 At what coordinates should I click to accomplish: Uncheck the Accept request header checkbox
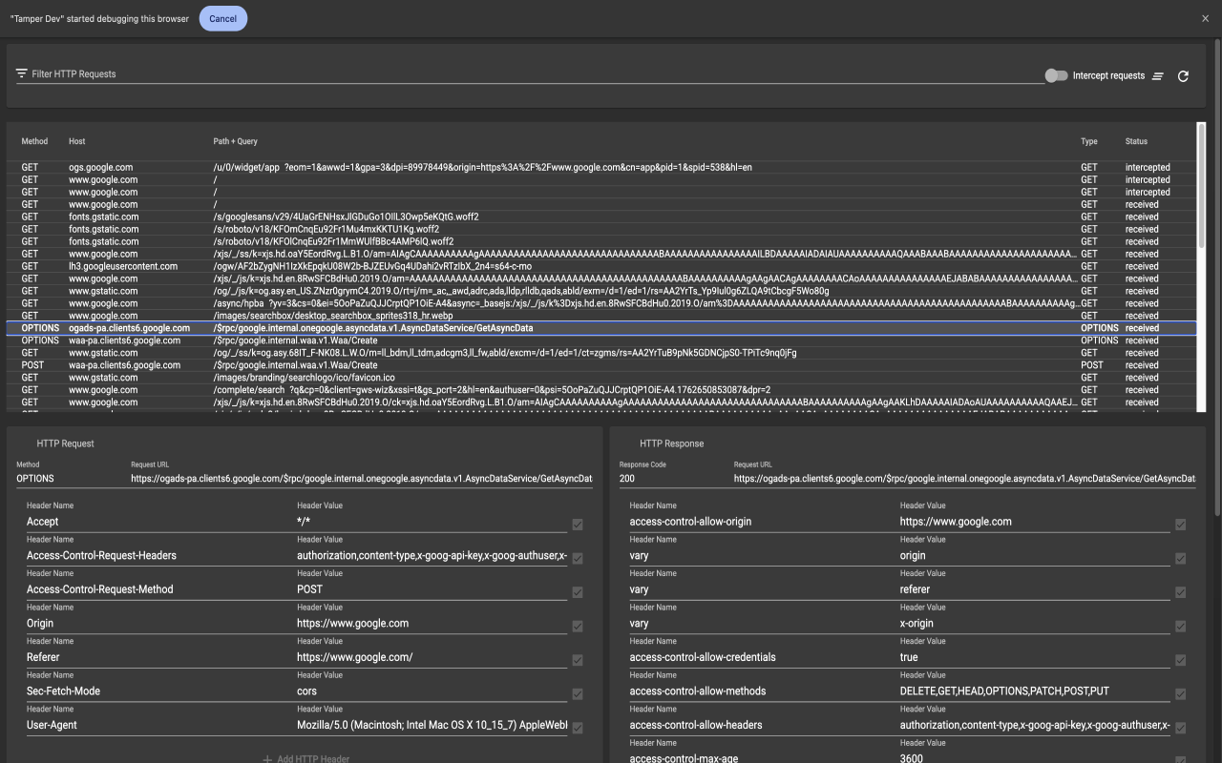577,525
